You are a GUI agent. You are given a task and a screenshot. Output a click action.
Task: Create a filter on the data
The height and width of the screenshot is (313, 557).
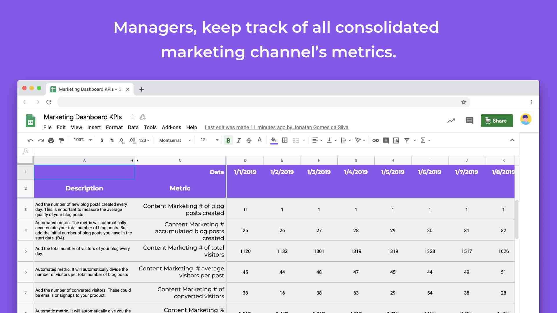click(407, 140)
